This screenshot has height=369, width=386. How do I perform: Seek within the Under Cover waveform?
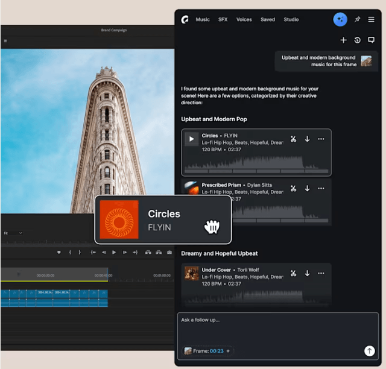[x=256, y=297]
